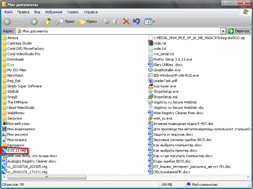Select the 8.01.11.reg file icon

pos(4,151)
